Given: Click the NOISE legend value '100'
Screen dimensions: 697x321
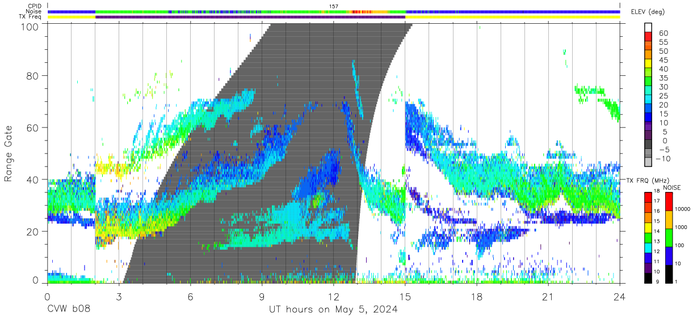Looking at the screenshot, I should point(679,246).
